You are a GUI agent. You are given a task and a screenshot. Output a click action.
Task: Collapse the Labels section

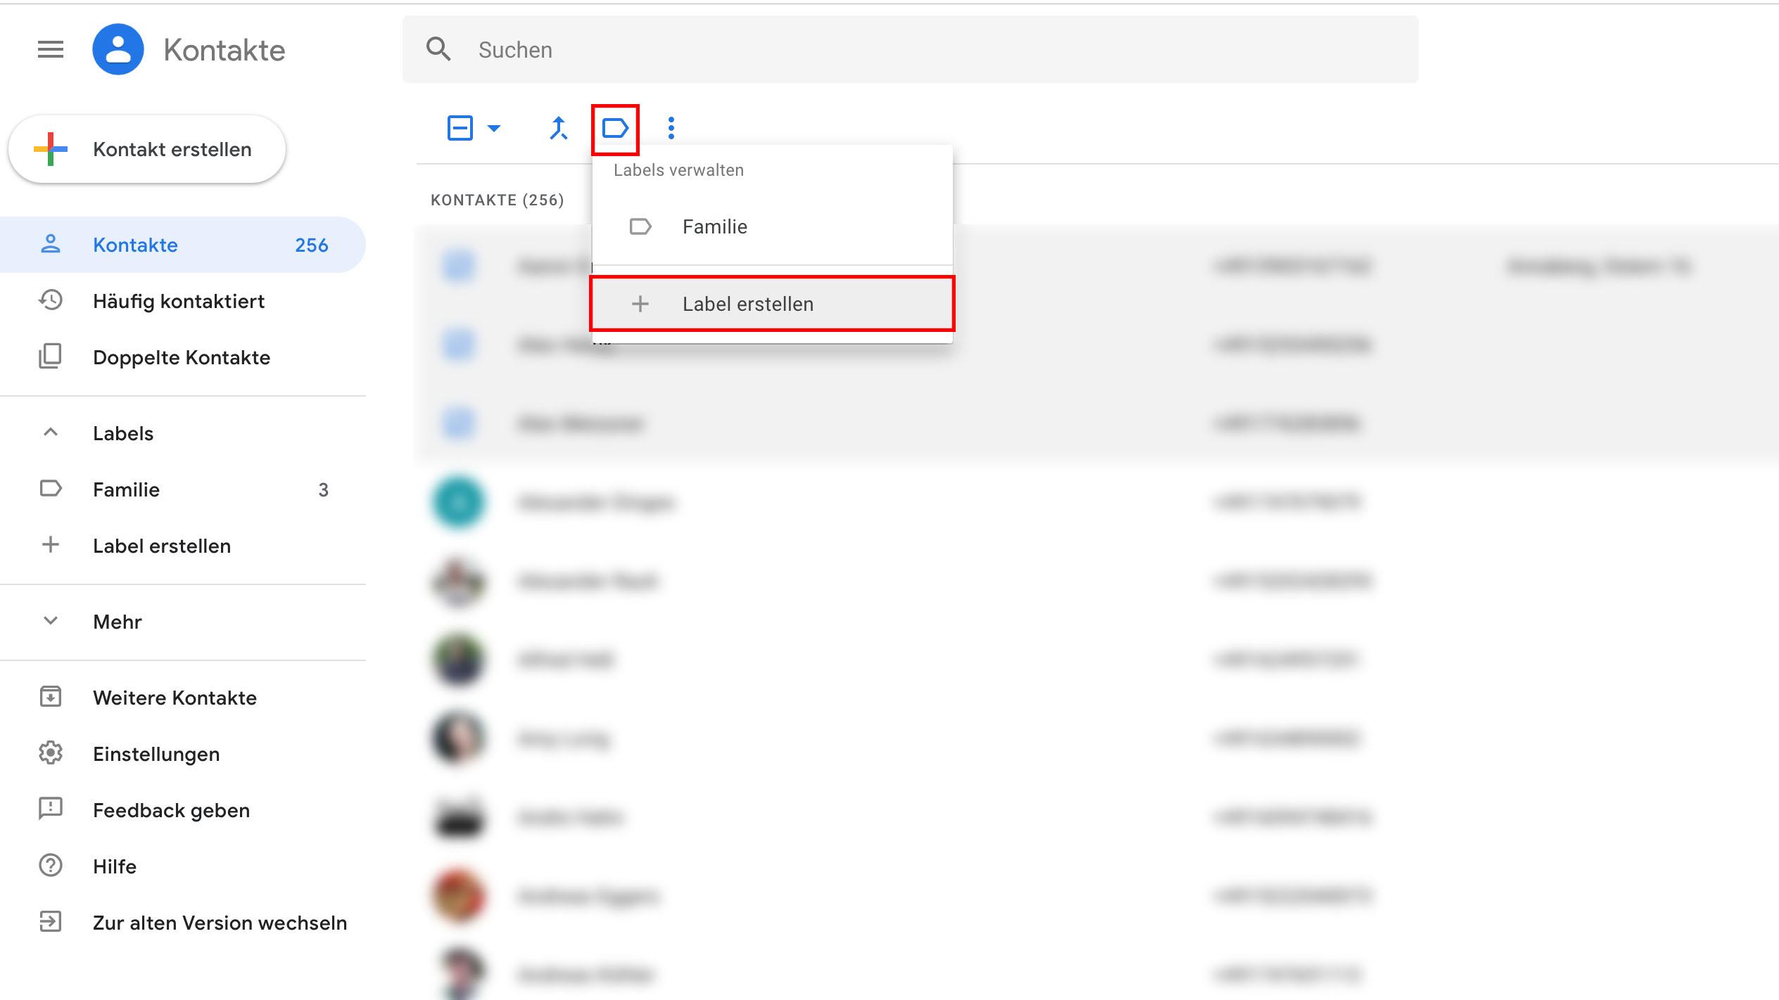(x=50, y=432)
